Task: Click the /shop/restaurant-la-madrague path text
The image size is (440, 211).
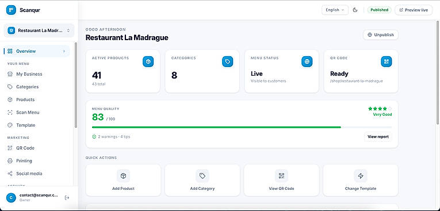Action: point(357,81)
